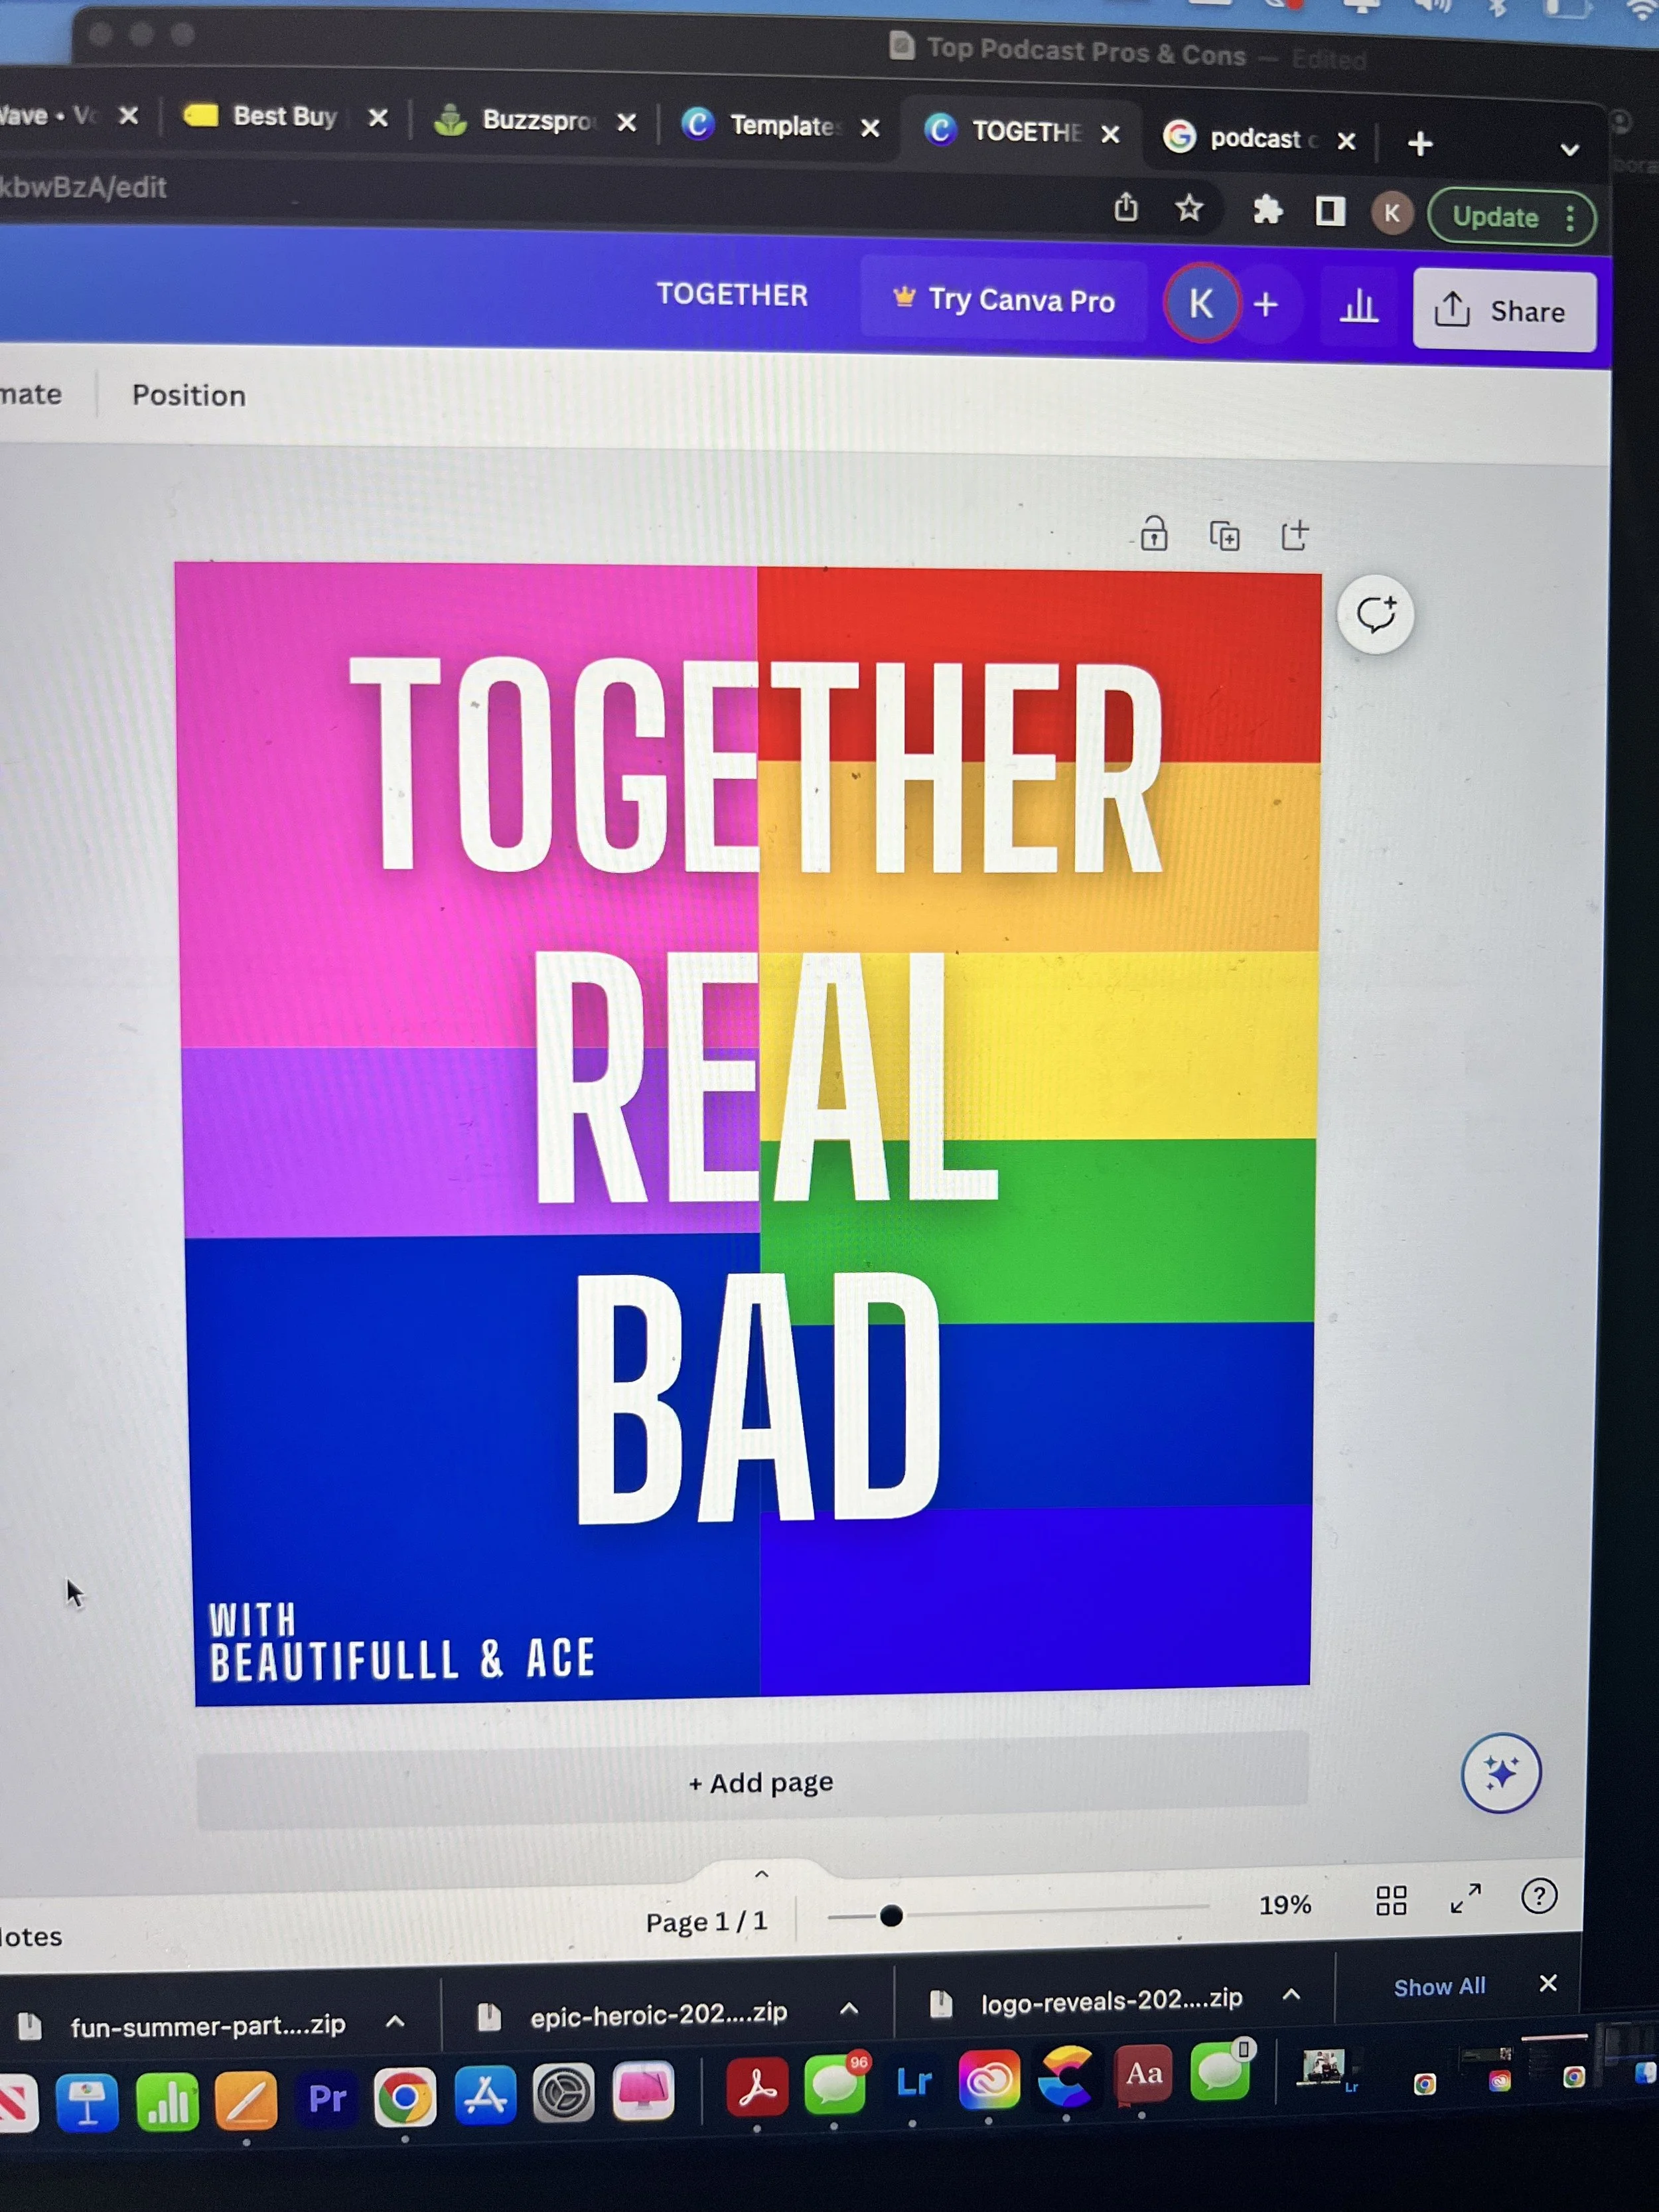Open the help question mark button
The image size is (1659, 2212).
tap(1538, 1896)
